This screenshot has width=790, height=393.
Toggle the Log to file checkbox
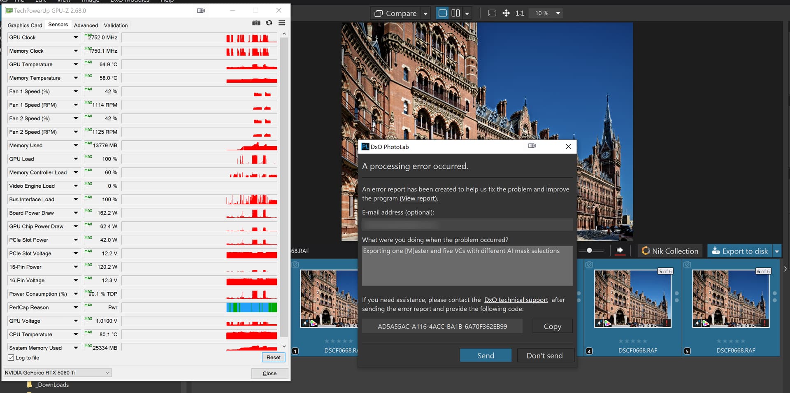pos(11,358)
